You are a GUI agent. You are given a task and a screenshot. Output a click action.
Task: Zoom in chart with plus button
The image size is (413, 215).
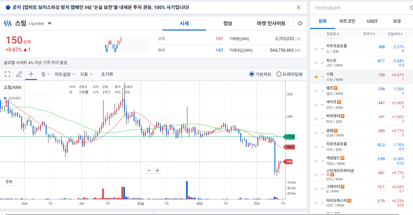click(x=157, y=171)
